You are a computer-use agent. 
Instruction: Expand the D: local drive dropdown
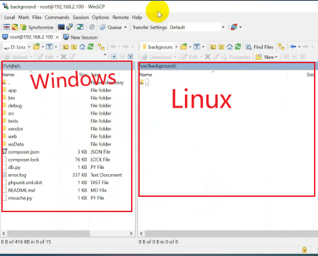(29, 47)
